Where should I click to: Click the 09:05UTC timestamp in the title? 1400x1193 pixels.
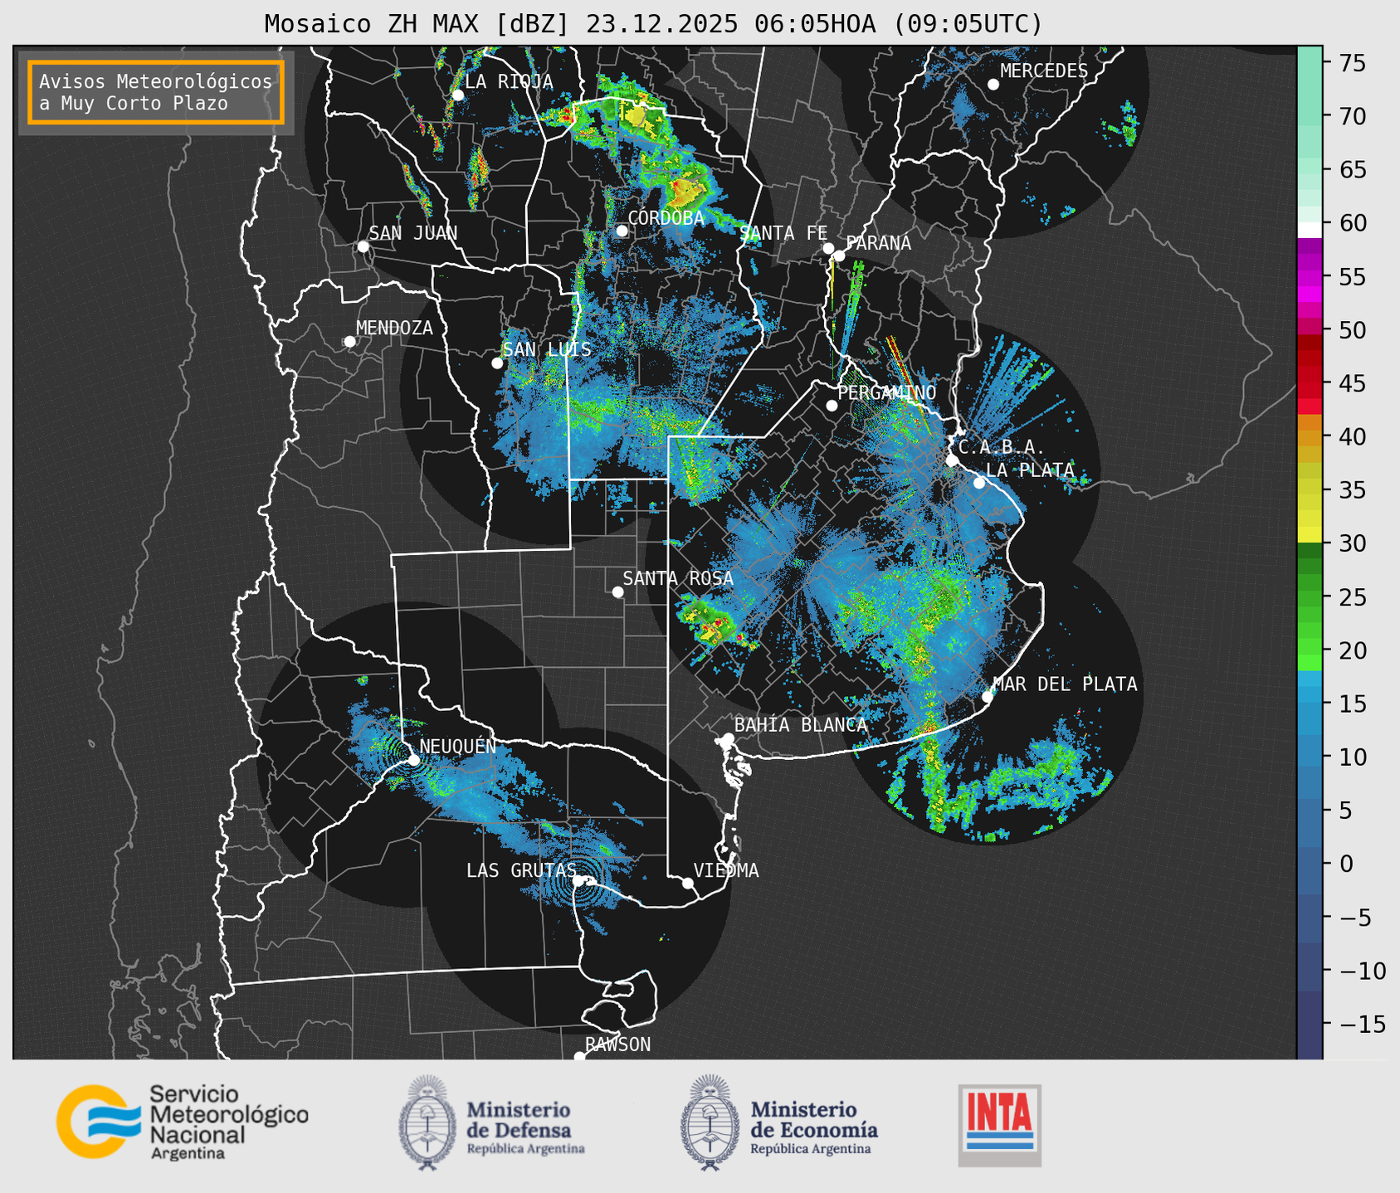[x=967, y=24]
